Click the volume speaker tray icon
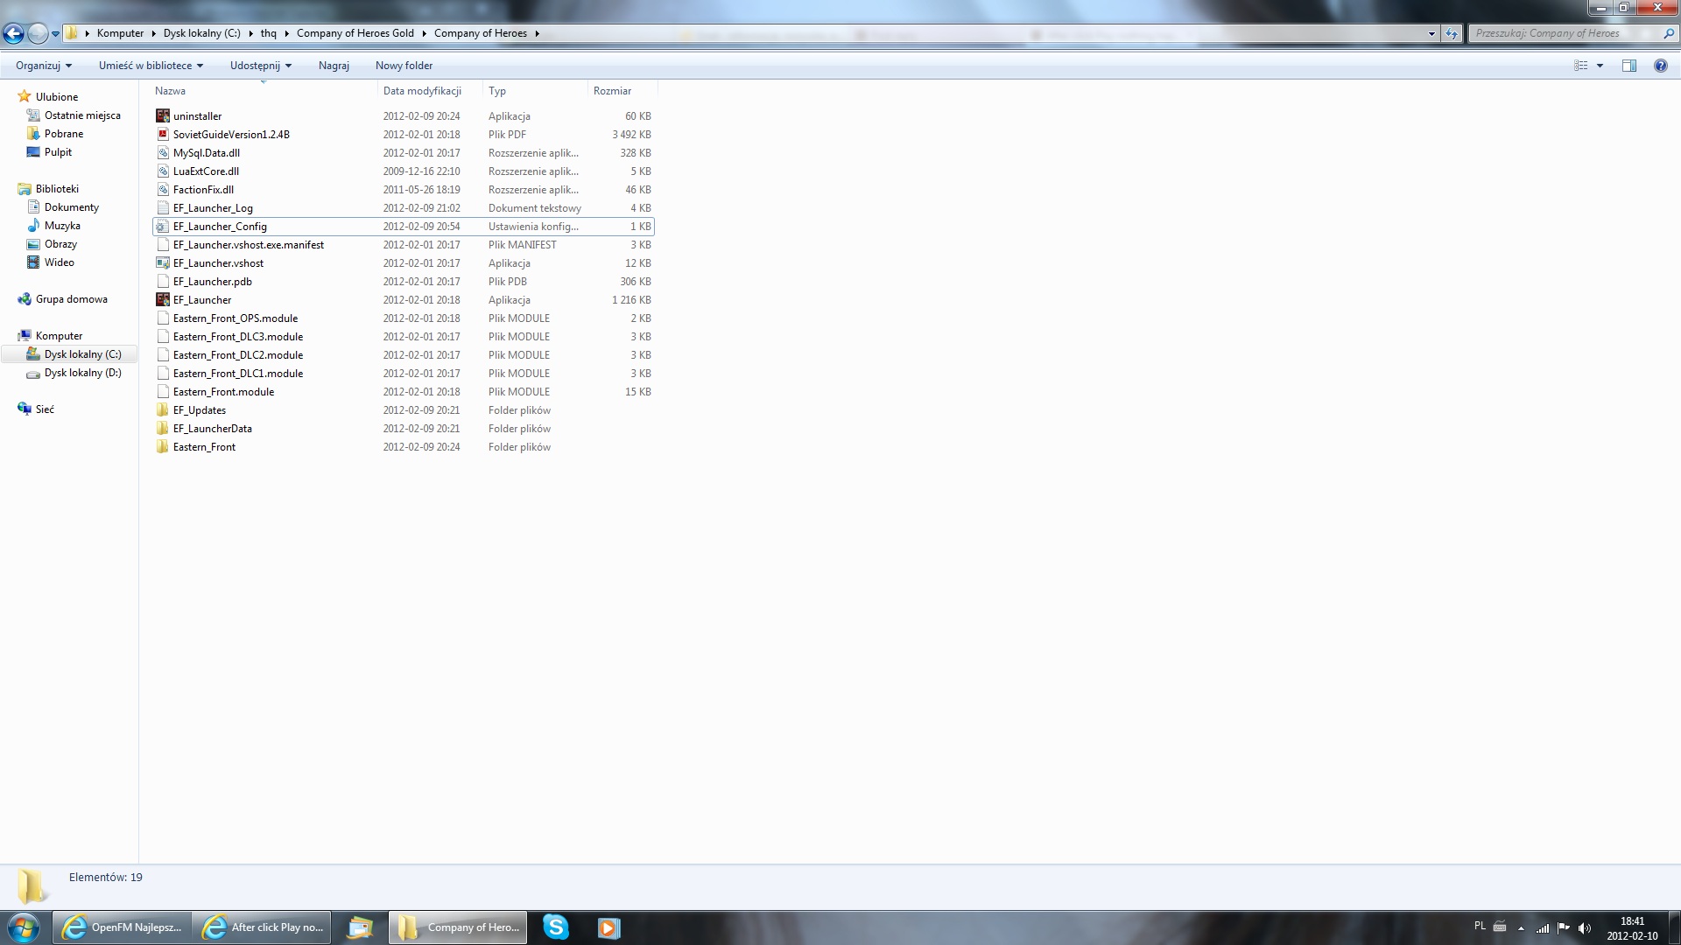The height and width of the screenshot is (945, 1681). (1584, 927)
